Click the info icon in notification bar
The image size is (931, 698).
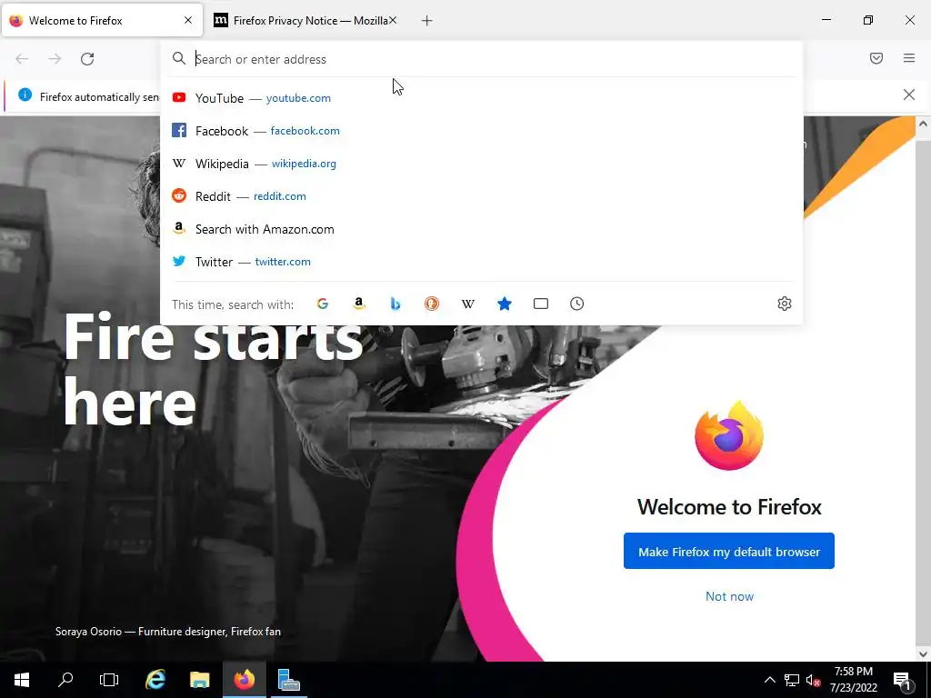(25, 95)
